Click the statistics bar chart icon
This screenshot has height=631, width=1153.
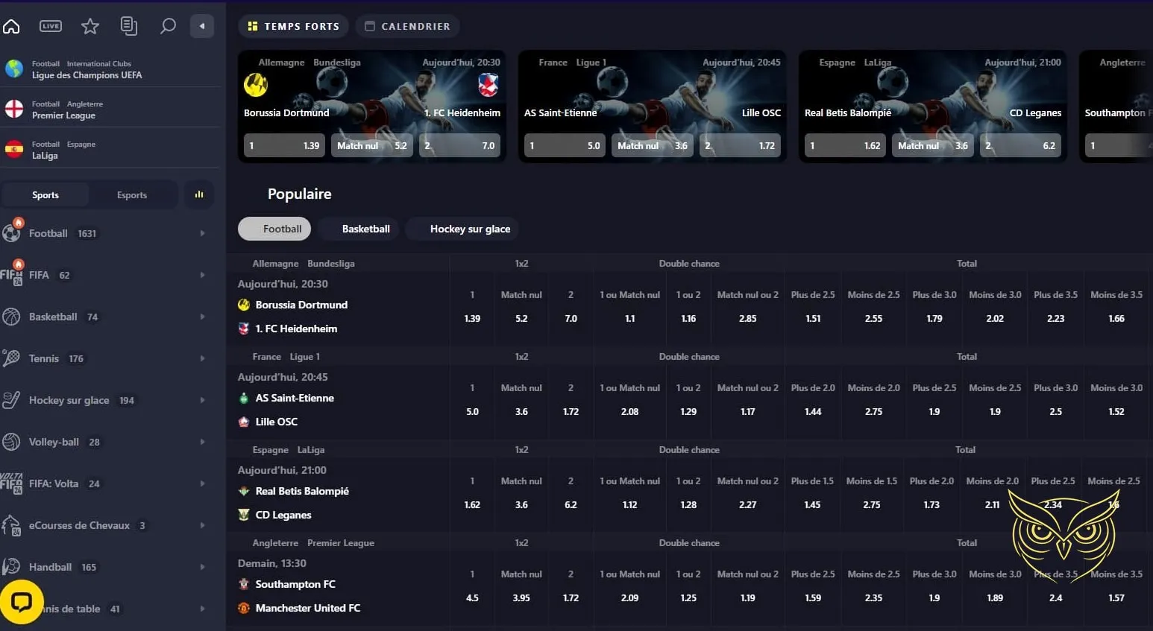point(199,194)
